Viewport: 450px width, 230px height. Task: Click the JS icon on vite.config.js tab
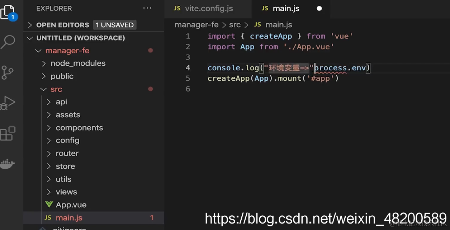[177, 8]
